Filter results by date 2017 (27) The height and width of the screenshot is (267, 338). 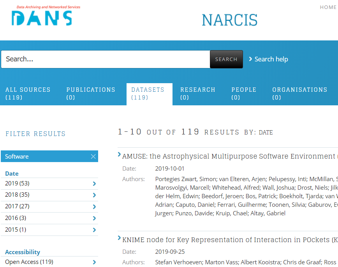(x=49, y=207)
